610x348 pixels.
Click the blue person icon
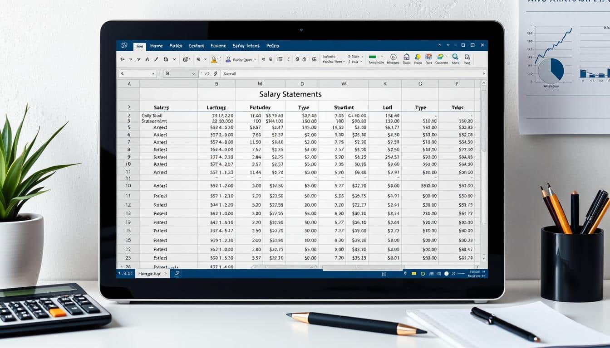click(228, 59)
